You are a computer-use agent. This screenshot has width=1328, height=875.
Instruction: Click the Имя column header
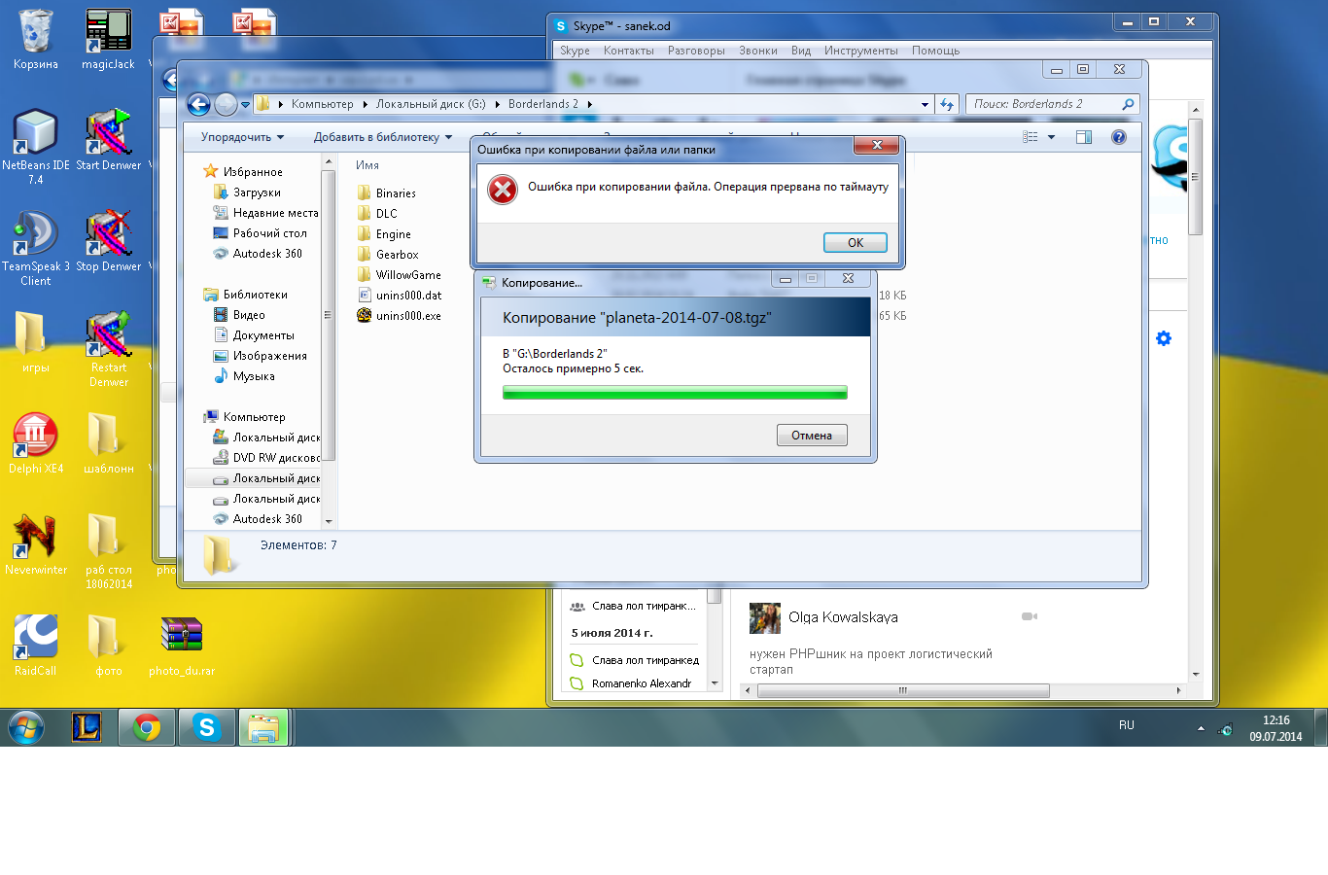click(x=367, y=165)
